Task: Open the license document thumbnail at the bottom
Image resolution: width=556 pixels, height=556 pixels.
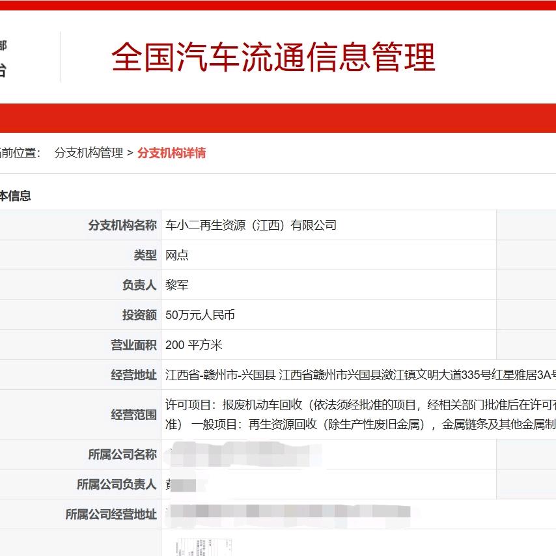Action: (x=204, y=547)
